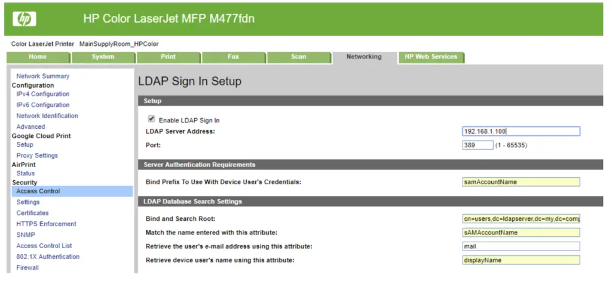The height and width of the screenshot is (284, 612).
Task: Open the Print tab
Action: pos(168,57)
